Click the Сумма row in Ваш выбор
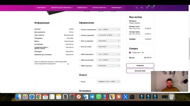 click(x=140, y=39)
